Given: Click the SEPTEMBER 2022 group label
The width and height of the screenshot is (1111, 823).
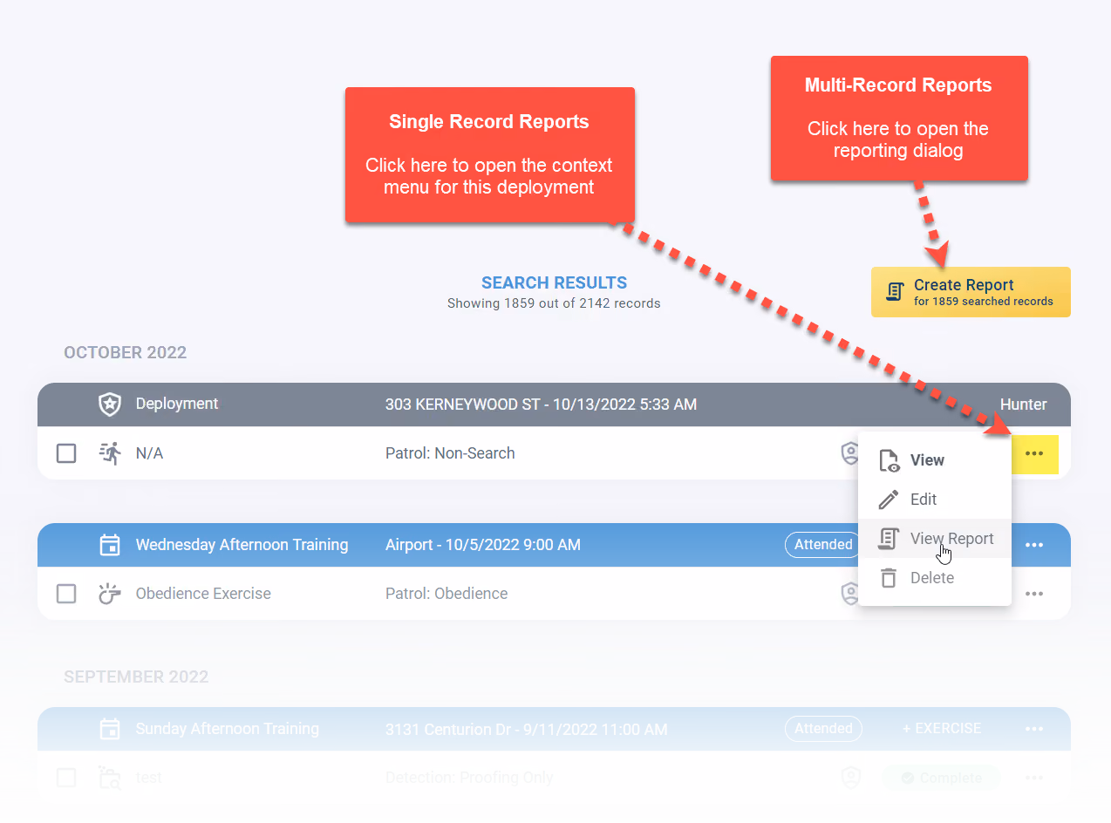Looking at the screenshot, I should coord(136,677).
